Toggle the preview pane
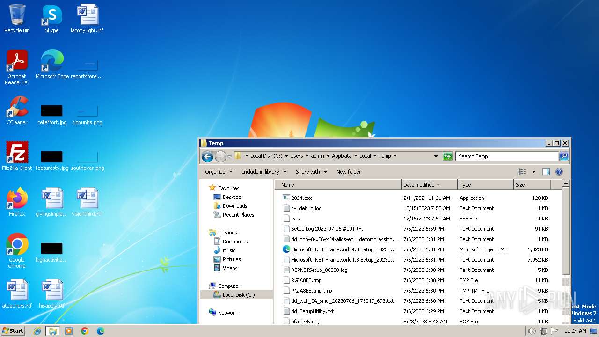The width and height of the screenshot is (599, 337). click(x=546, y=172)
